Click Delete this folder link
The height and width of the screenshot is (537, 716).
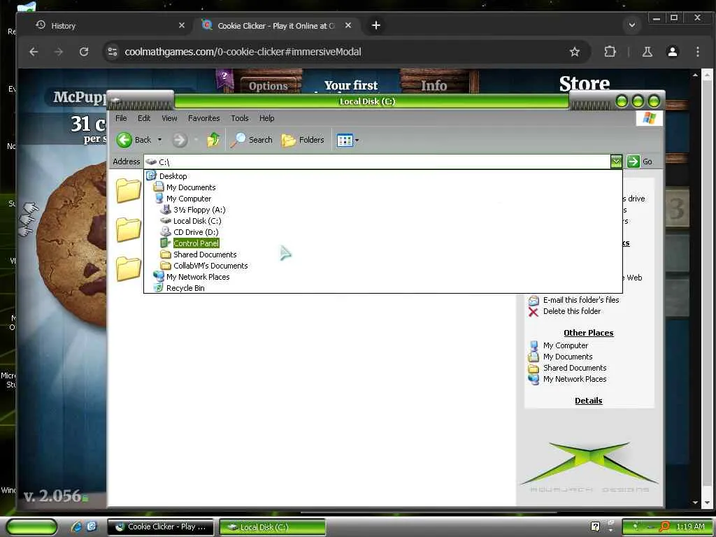[572, 311]
